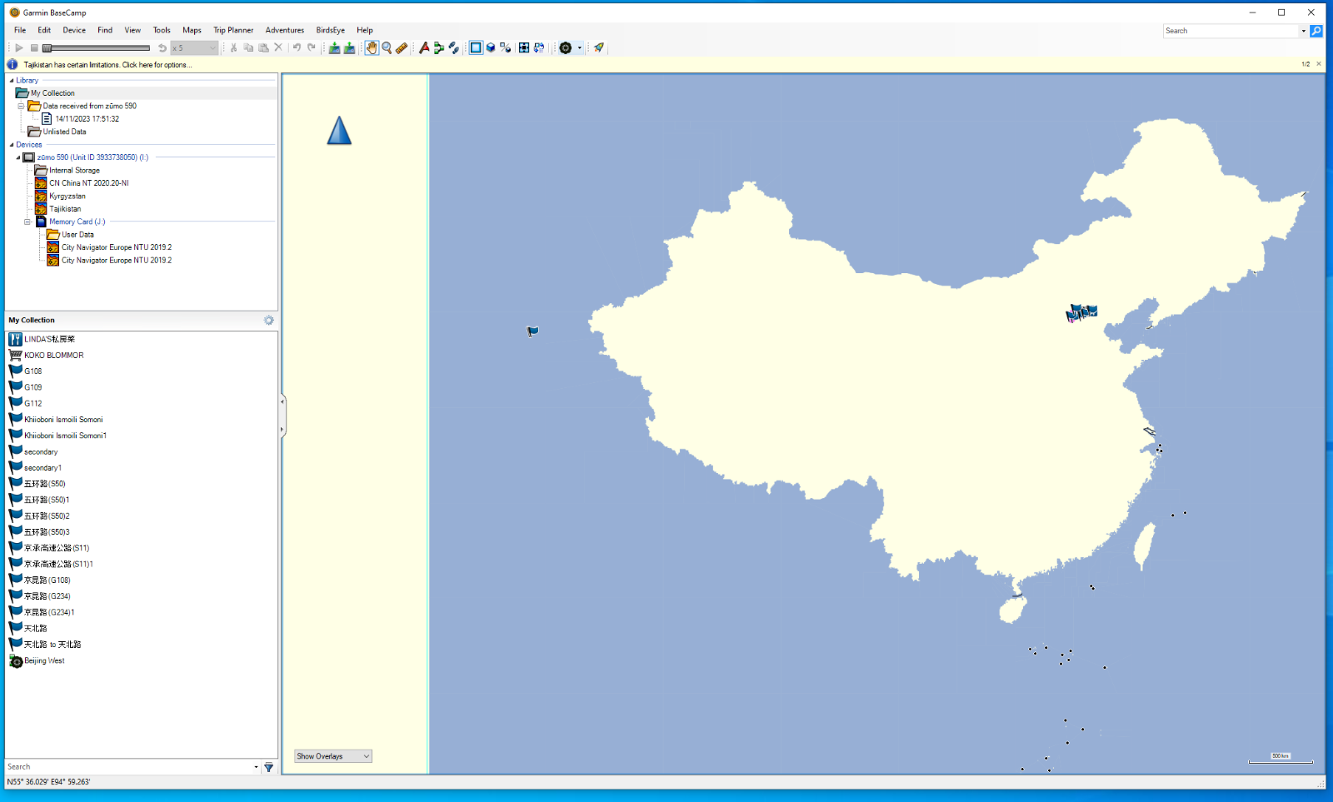Adjust the playback position slider

96,47
